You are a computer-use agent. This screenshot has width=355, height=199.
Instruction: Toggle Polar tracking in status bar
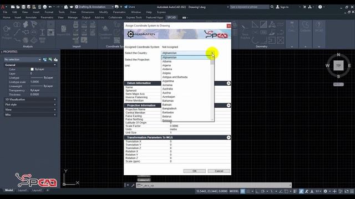tap(262, 191)
